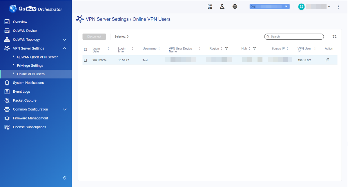
Task: Click the Test username cell
Action: click(x=145, y=60)
